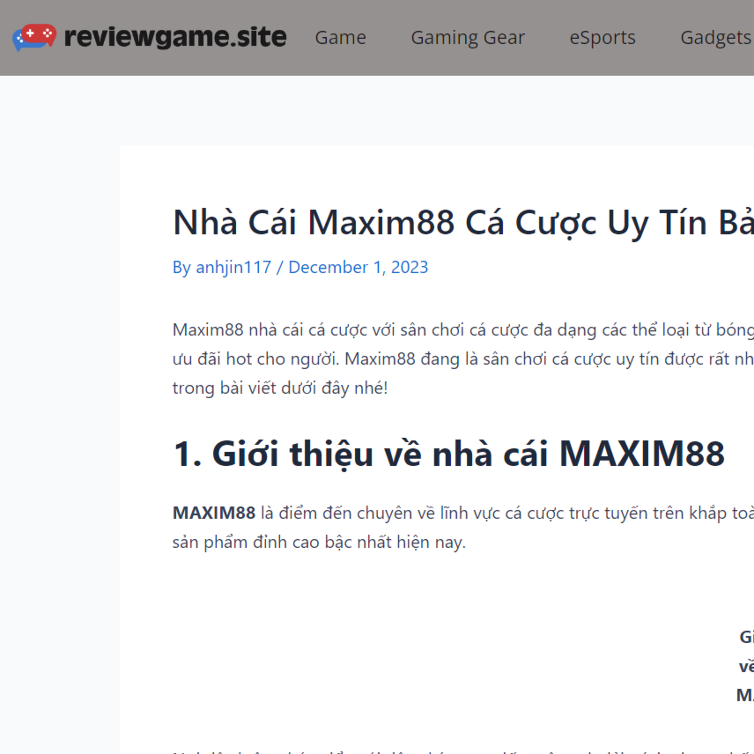Click intro line starting 'Maxim88 nhà cái cá cược'
The height and width of the screenshot is (754, 754).
pyautogui.click(x=463, y=330)
